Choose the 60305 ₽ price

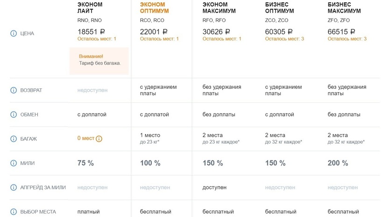pos(279,31)
